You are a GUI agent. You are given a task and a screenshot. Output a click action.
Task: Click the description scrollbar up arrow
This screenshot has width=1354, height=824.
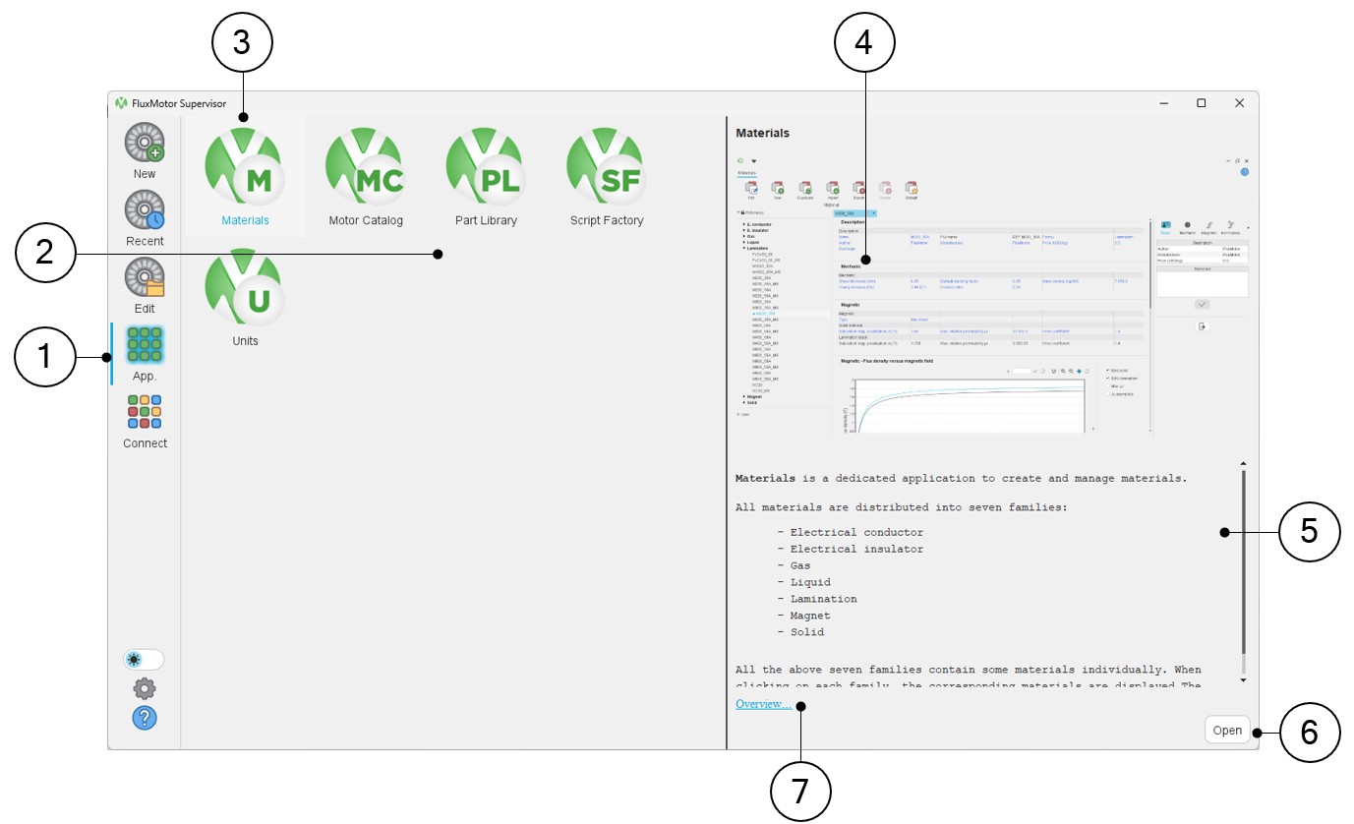point(1243,463)
